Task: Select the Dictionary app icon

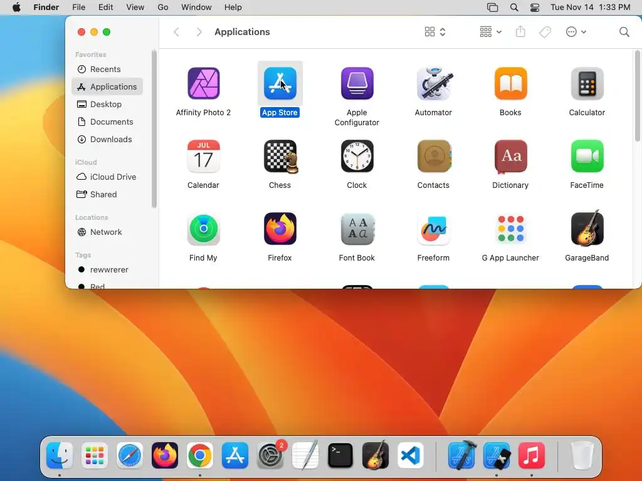Action: [x=510, y=156]
